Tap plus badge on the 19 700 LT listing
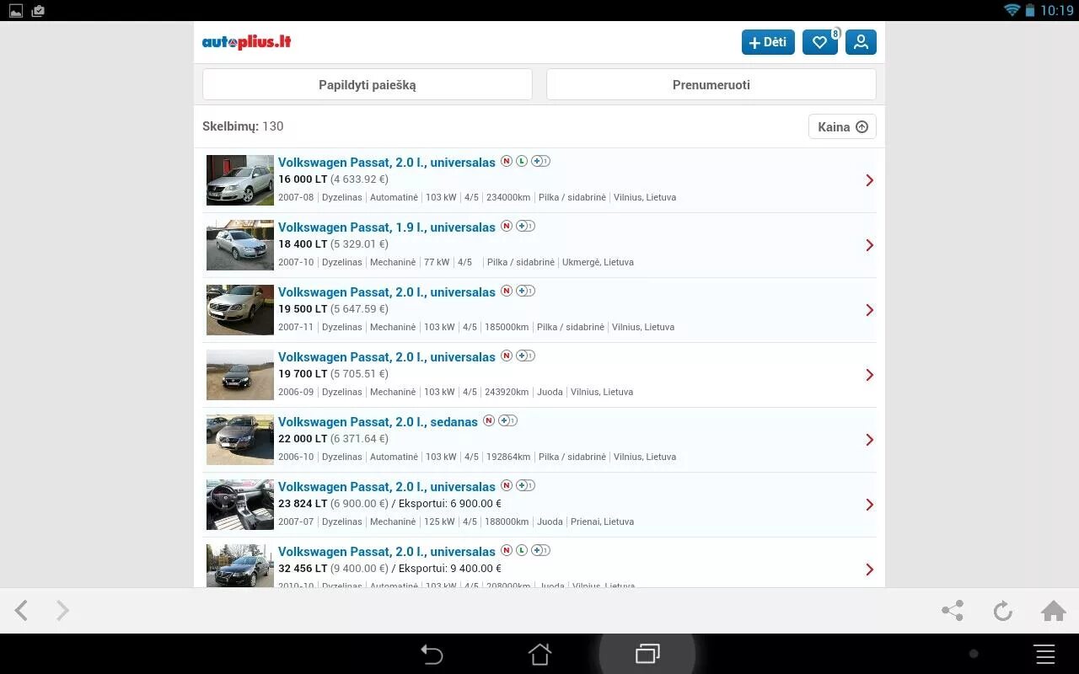Image resolution: width=1079 pixels, height=674 pixels. (525, 356)
